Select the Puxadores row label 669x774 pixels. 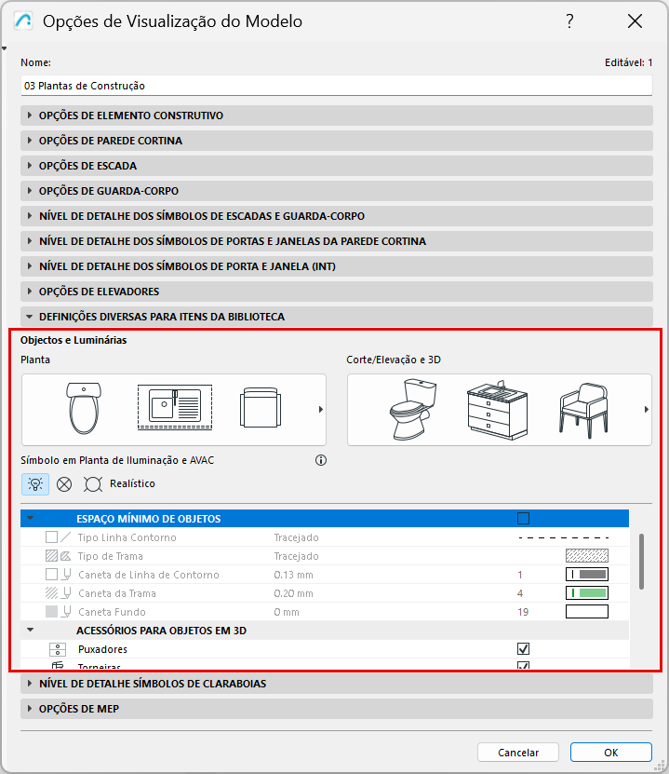102,649
